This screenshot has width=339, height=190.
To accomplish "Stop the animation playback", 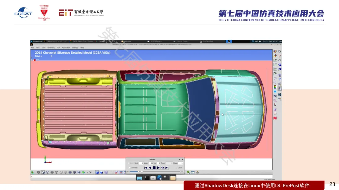I will 154,167.
